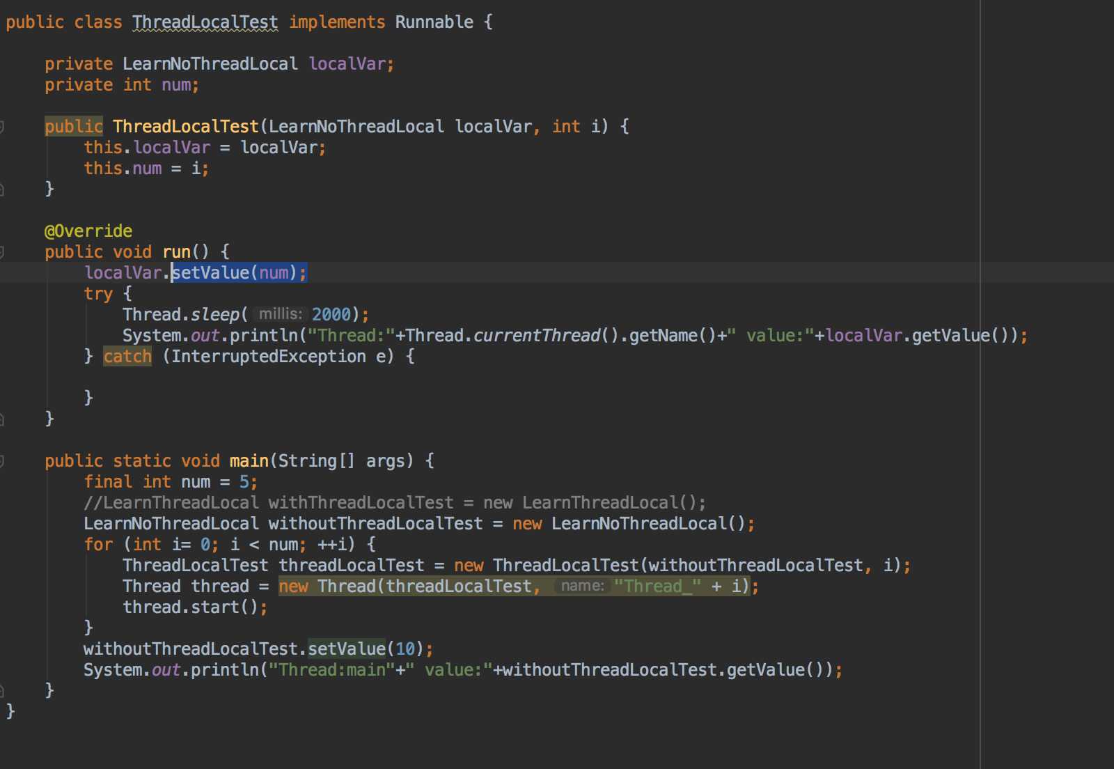Click the highlighted public keyword of the constructor
The image size is (1114, 769).
(x=74, y=127)
